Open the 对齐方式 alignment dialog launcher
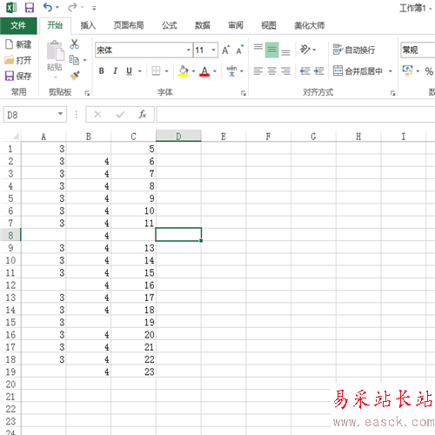Image resolution: width=435 pixels, height=435 pixels. [x=392, y=93]
